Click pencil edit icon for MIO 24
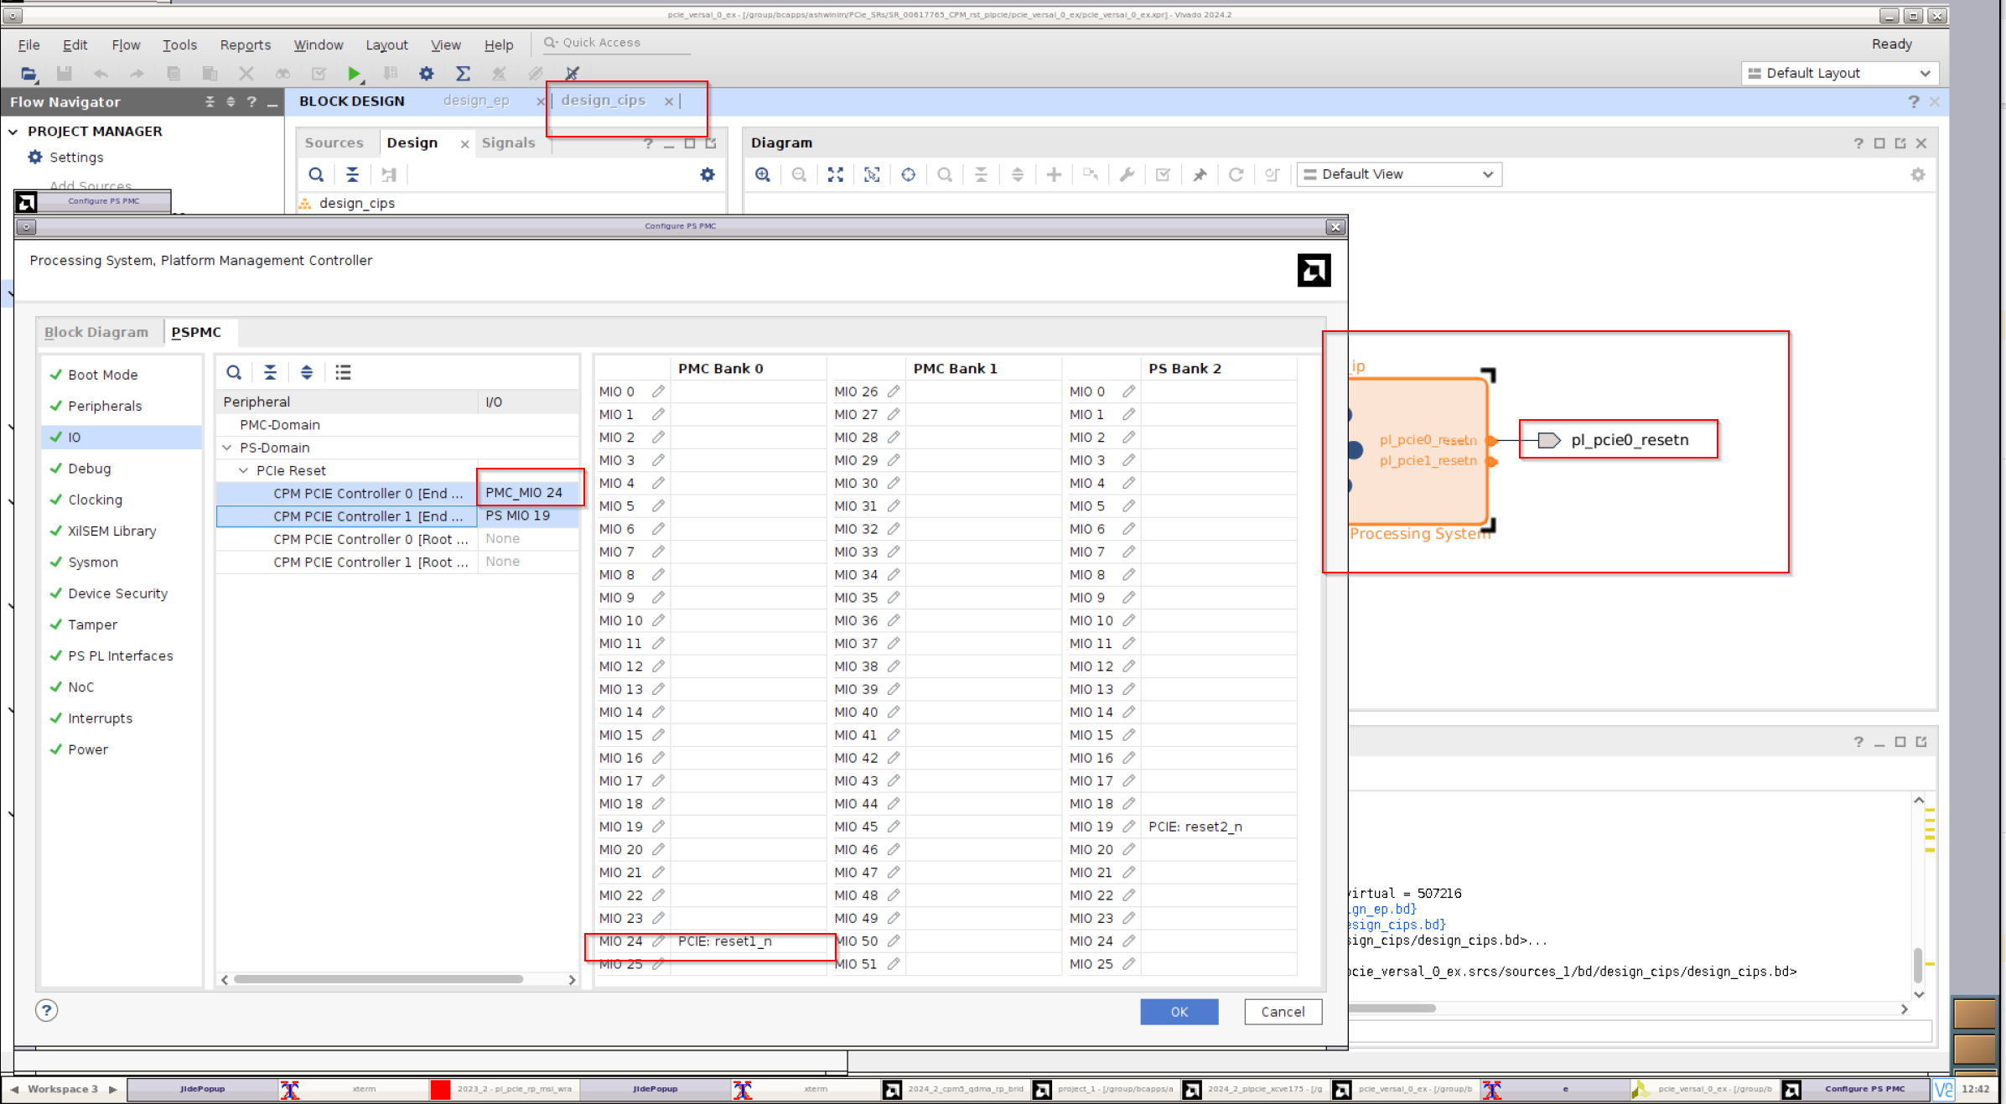2006x1104 pixels. coord(659,941)
